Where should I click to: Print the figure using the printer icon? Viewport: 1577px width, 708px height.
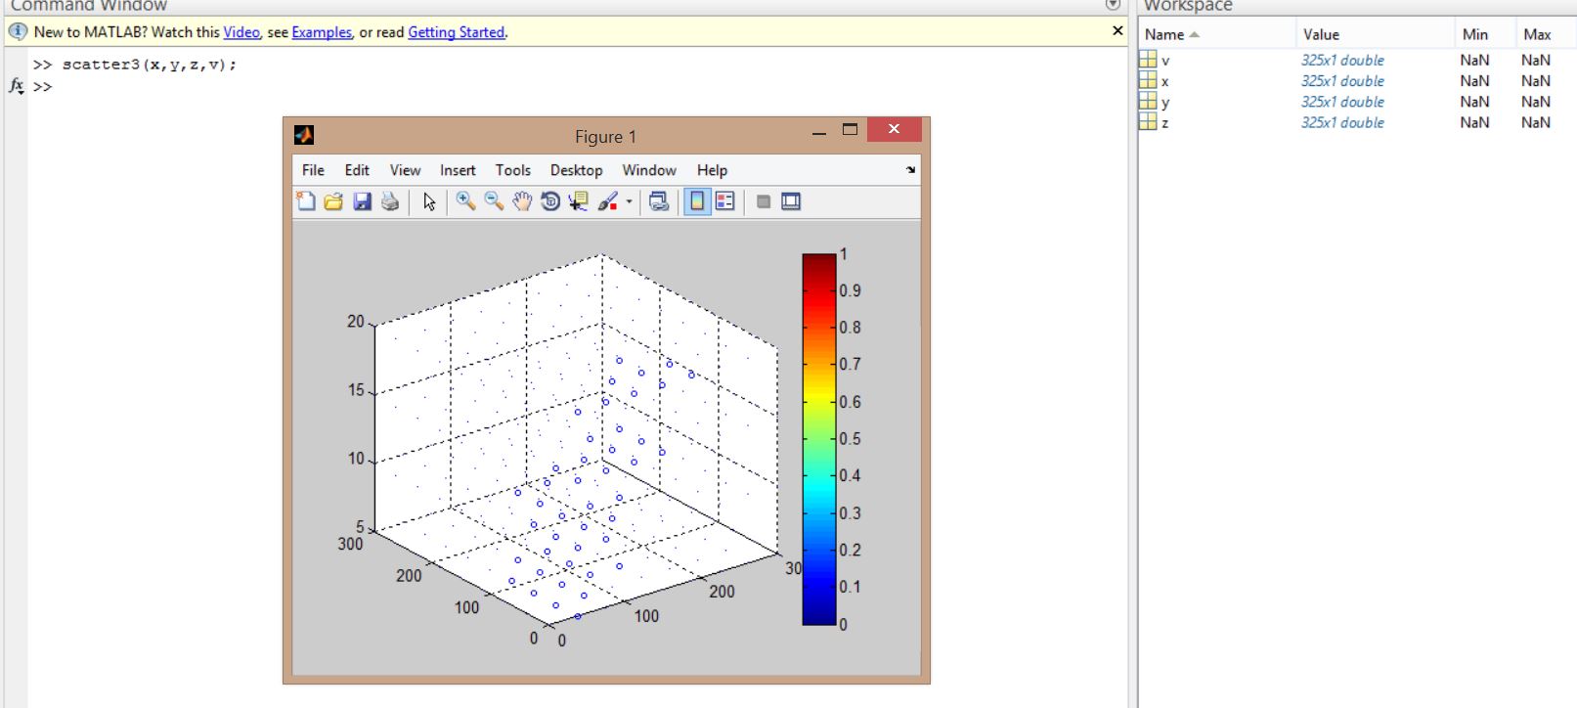390,201
